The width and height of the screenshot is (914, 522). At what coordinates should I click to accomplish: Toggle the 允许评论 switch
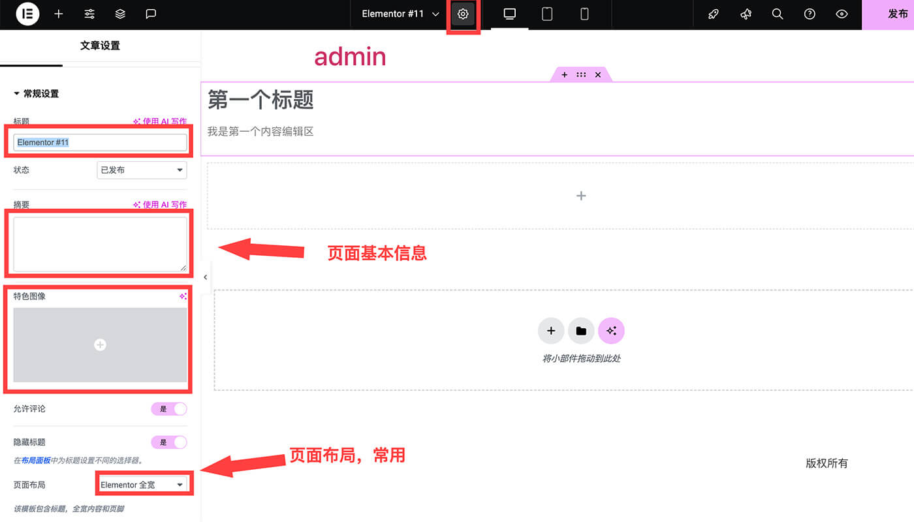(169, 409)
